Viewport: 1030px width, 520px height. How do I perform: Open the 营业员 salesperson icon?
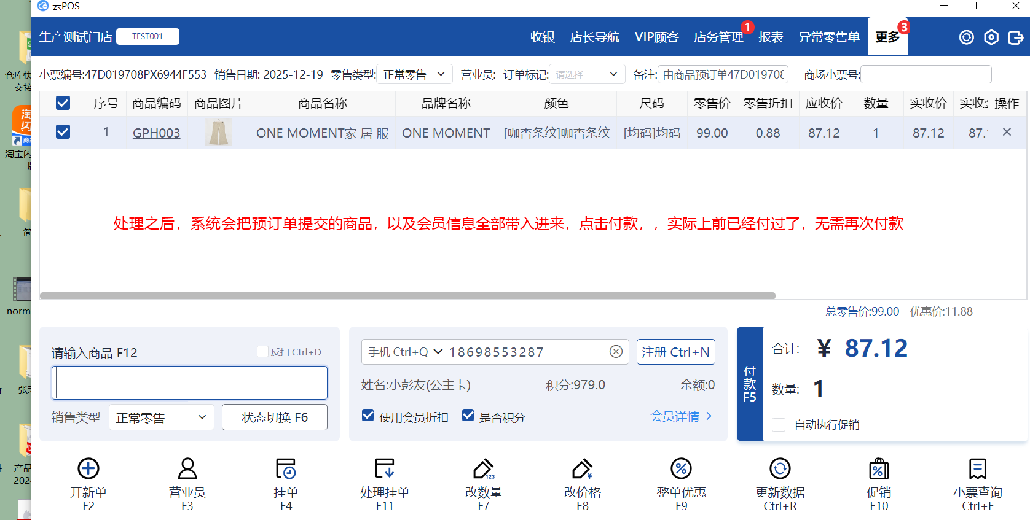point(187,469)
